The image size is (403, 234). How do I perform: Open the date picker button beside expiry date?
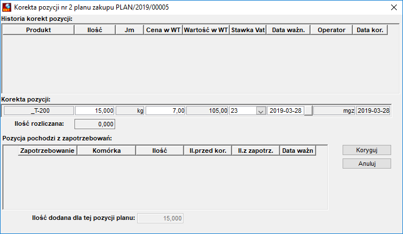(x=308, y=111)
